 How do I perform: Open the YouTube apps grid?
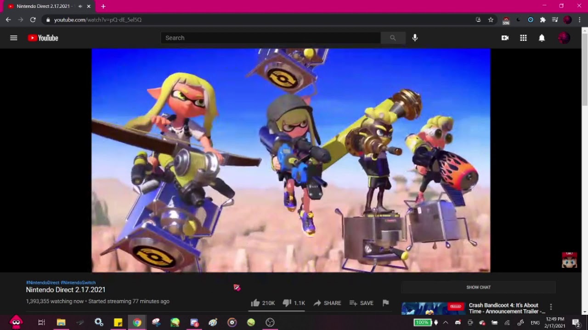click(x=523, y=38)
